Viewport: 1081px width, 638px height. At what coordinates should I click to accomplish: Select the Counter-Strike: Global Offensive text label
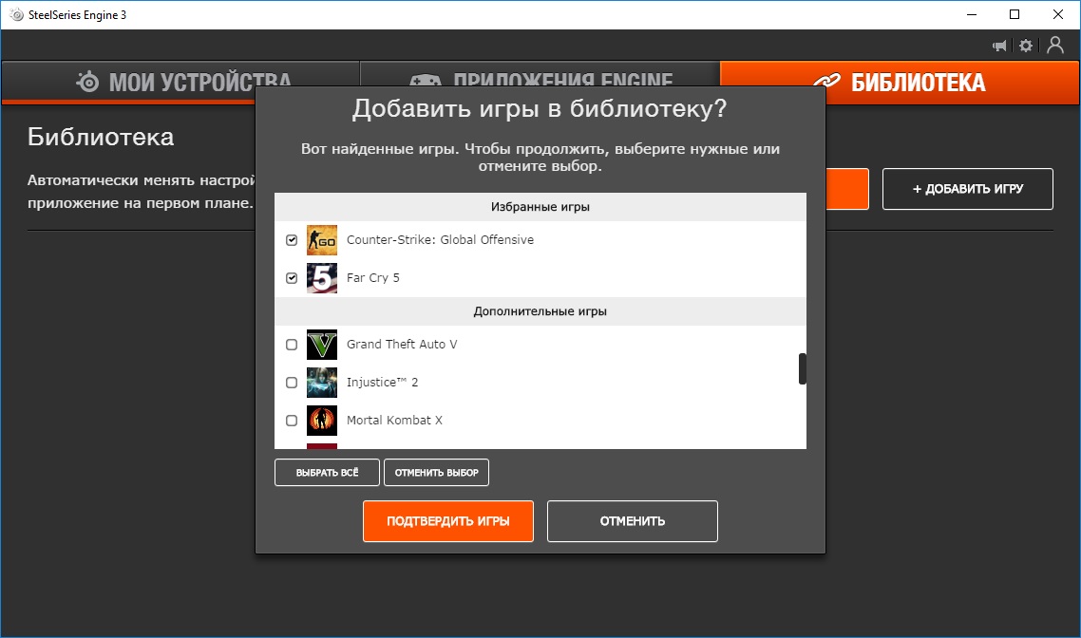pyautogui.click(x=440, y=240)
